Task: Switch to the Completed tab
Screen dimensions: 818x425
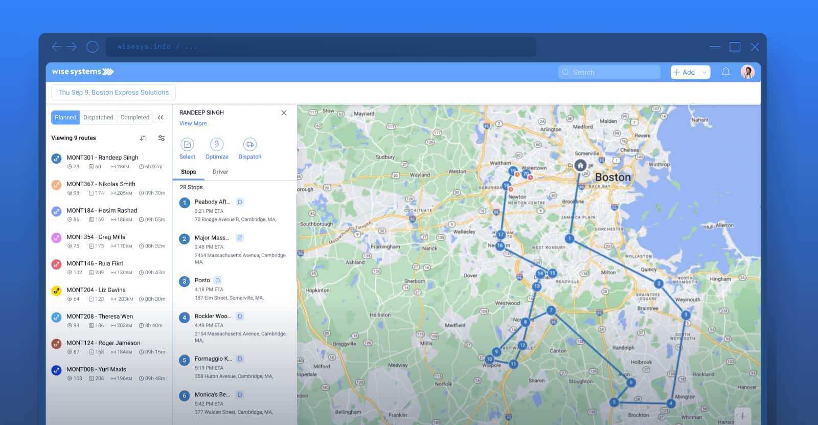Action: [x=135, y=117]
